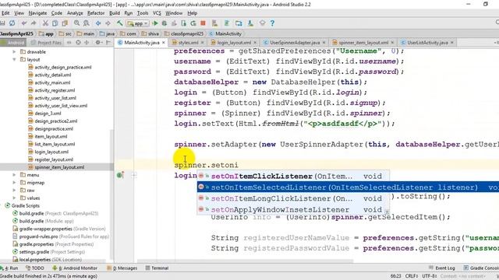Click the Paste icon in the toolbar

pos(65,23)
